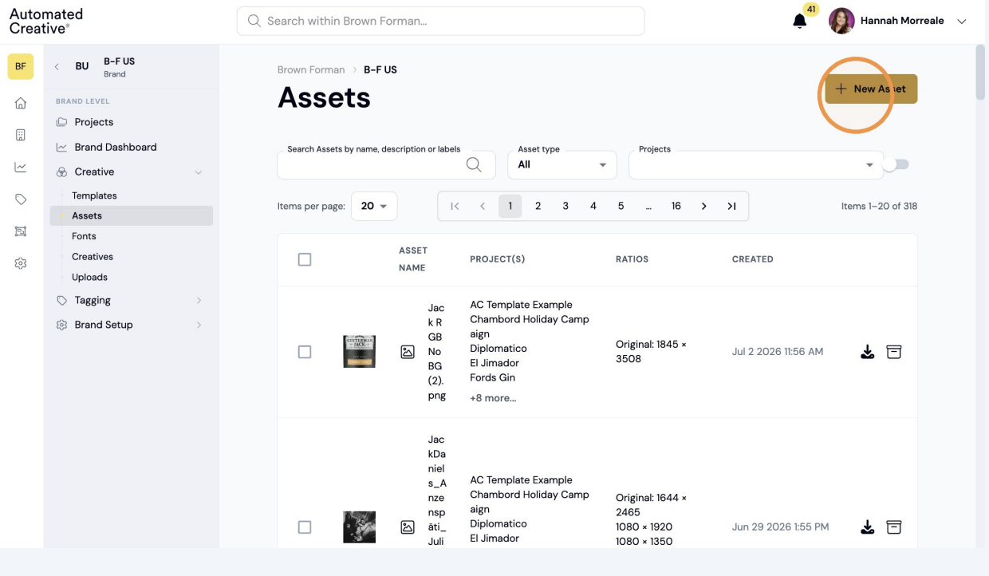Open the Asset type dropdown

click(562, 164)
